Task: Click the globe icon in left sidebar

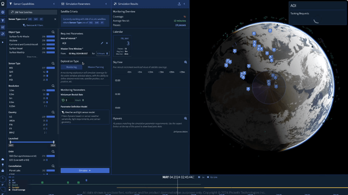Action: [3, 12]
